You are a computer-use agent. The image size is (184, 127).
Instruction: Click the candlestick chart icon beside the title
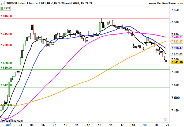point(3,3)
